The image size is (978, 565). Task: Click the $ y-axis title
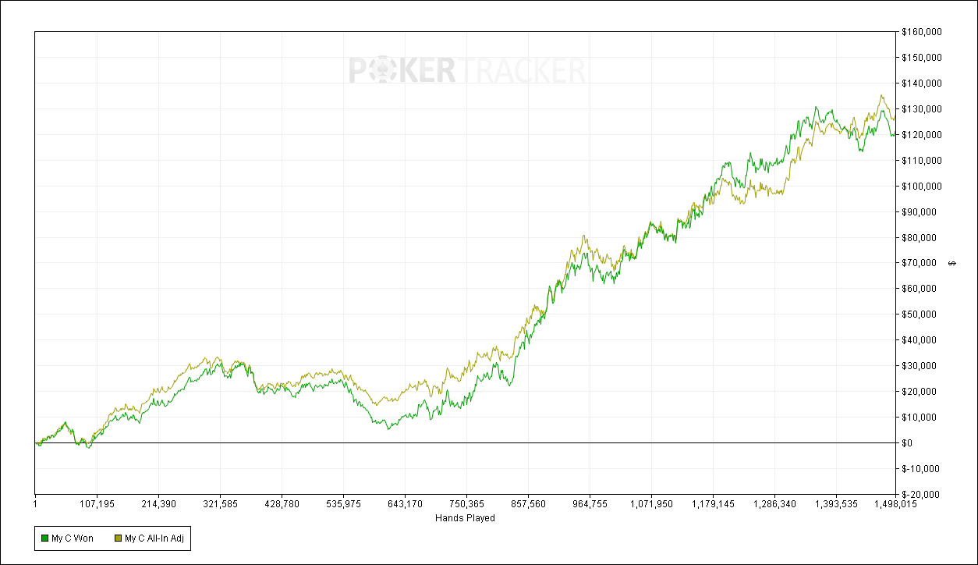(952, 263)
